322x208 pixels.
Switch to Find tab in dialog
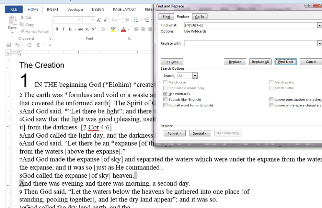(166, 16)
